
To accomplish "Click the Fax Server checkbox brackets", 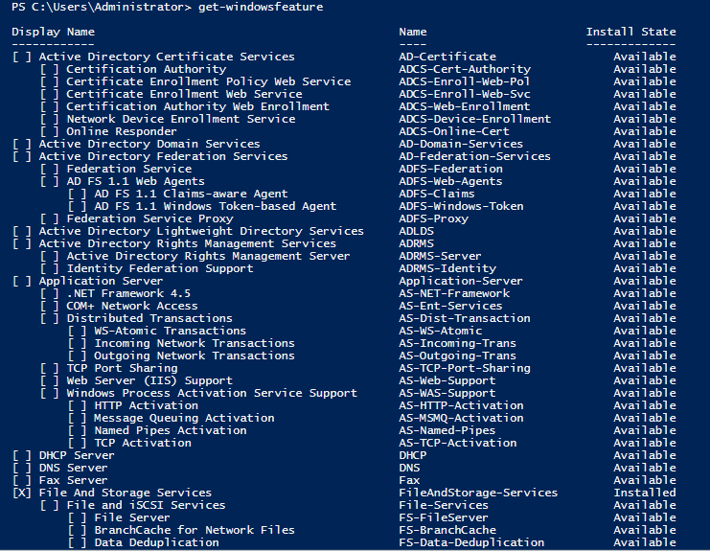I will click(22, 480).
